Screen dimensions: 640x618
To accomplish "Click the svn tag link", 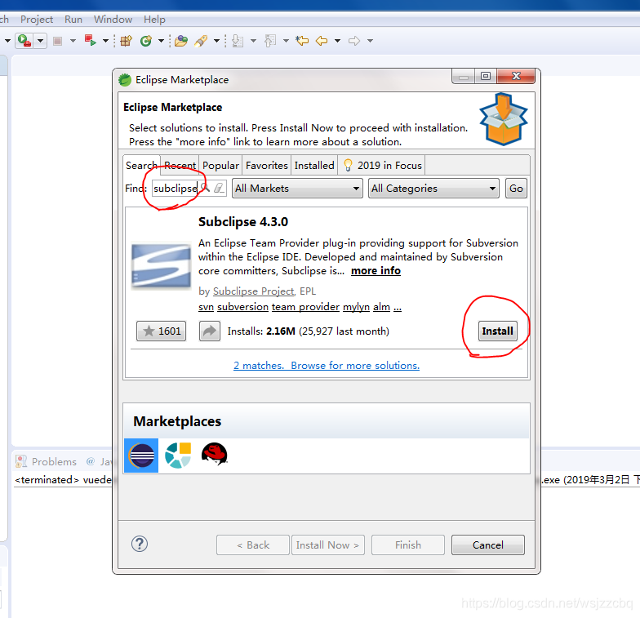I will pos(206,307).
